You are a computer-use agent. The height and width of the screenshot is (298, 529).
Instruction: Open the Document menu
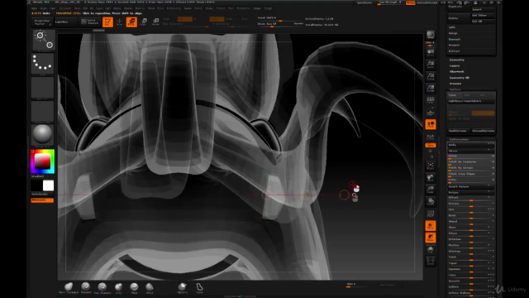click(x=65, y=8)
